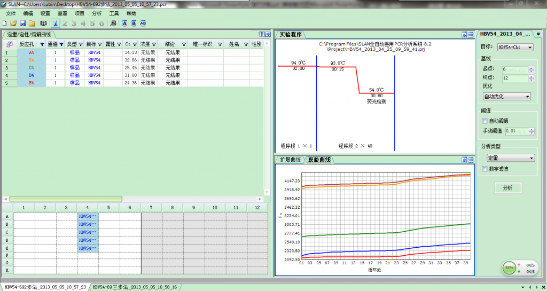Open the 设置 menu

45,13
